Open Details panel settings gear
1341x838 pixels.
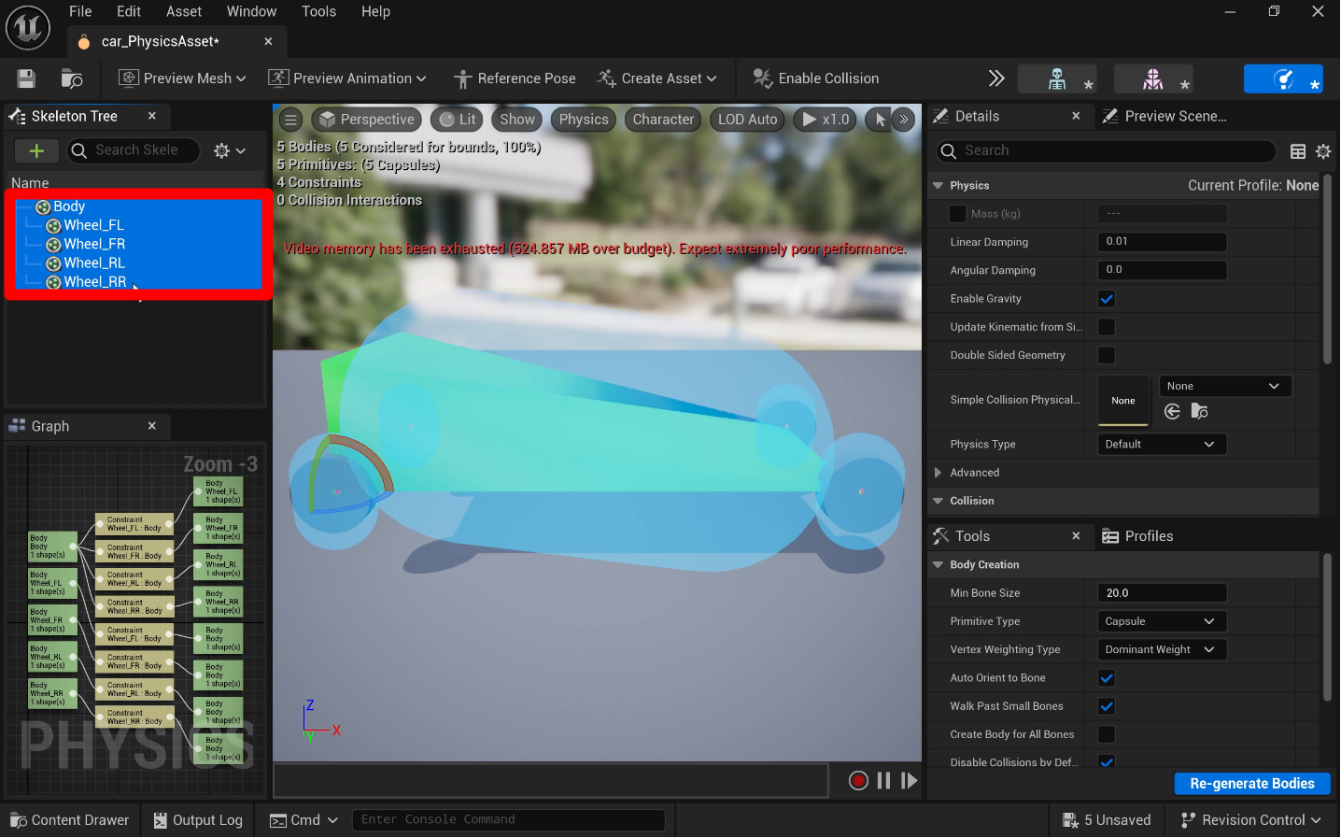[1323, 151]
